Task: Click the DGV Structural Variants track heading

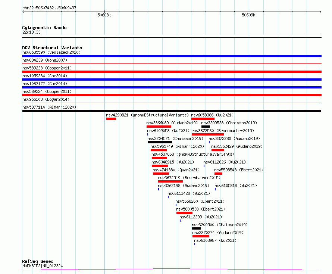Action: (52, 48)
